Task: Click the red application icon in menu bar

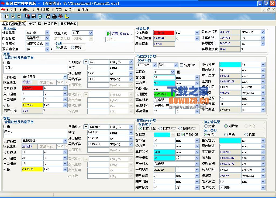Action: (3, 9)
